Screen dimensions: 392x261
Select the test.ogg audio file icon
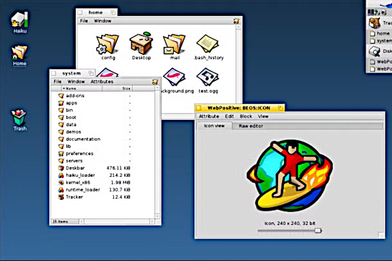point(208,77)
